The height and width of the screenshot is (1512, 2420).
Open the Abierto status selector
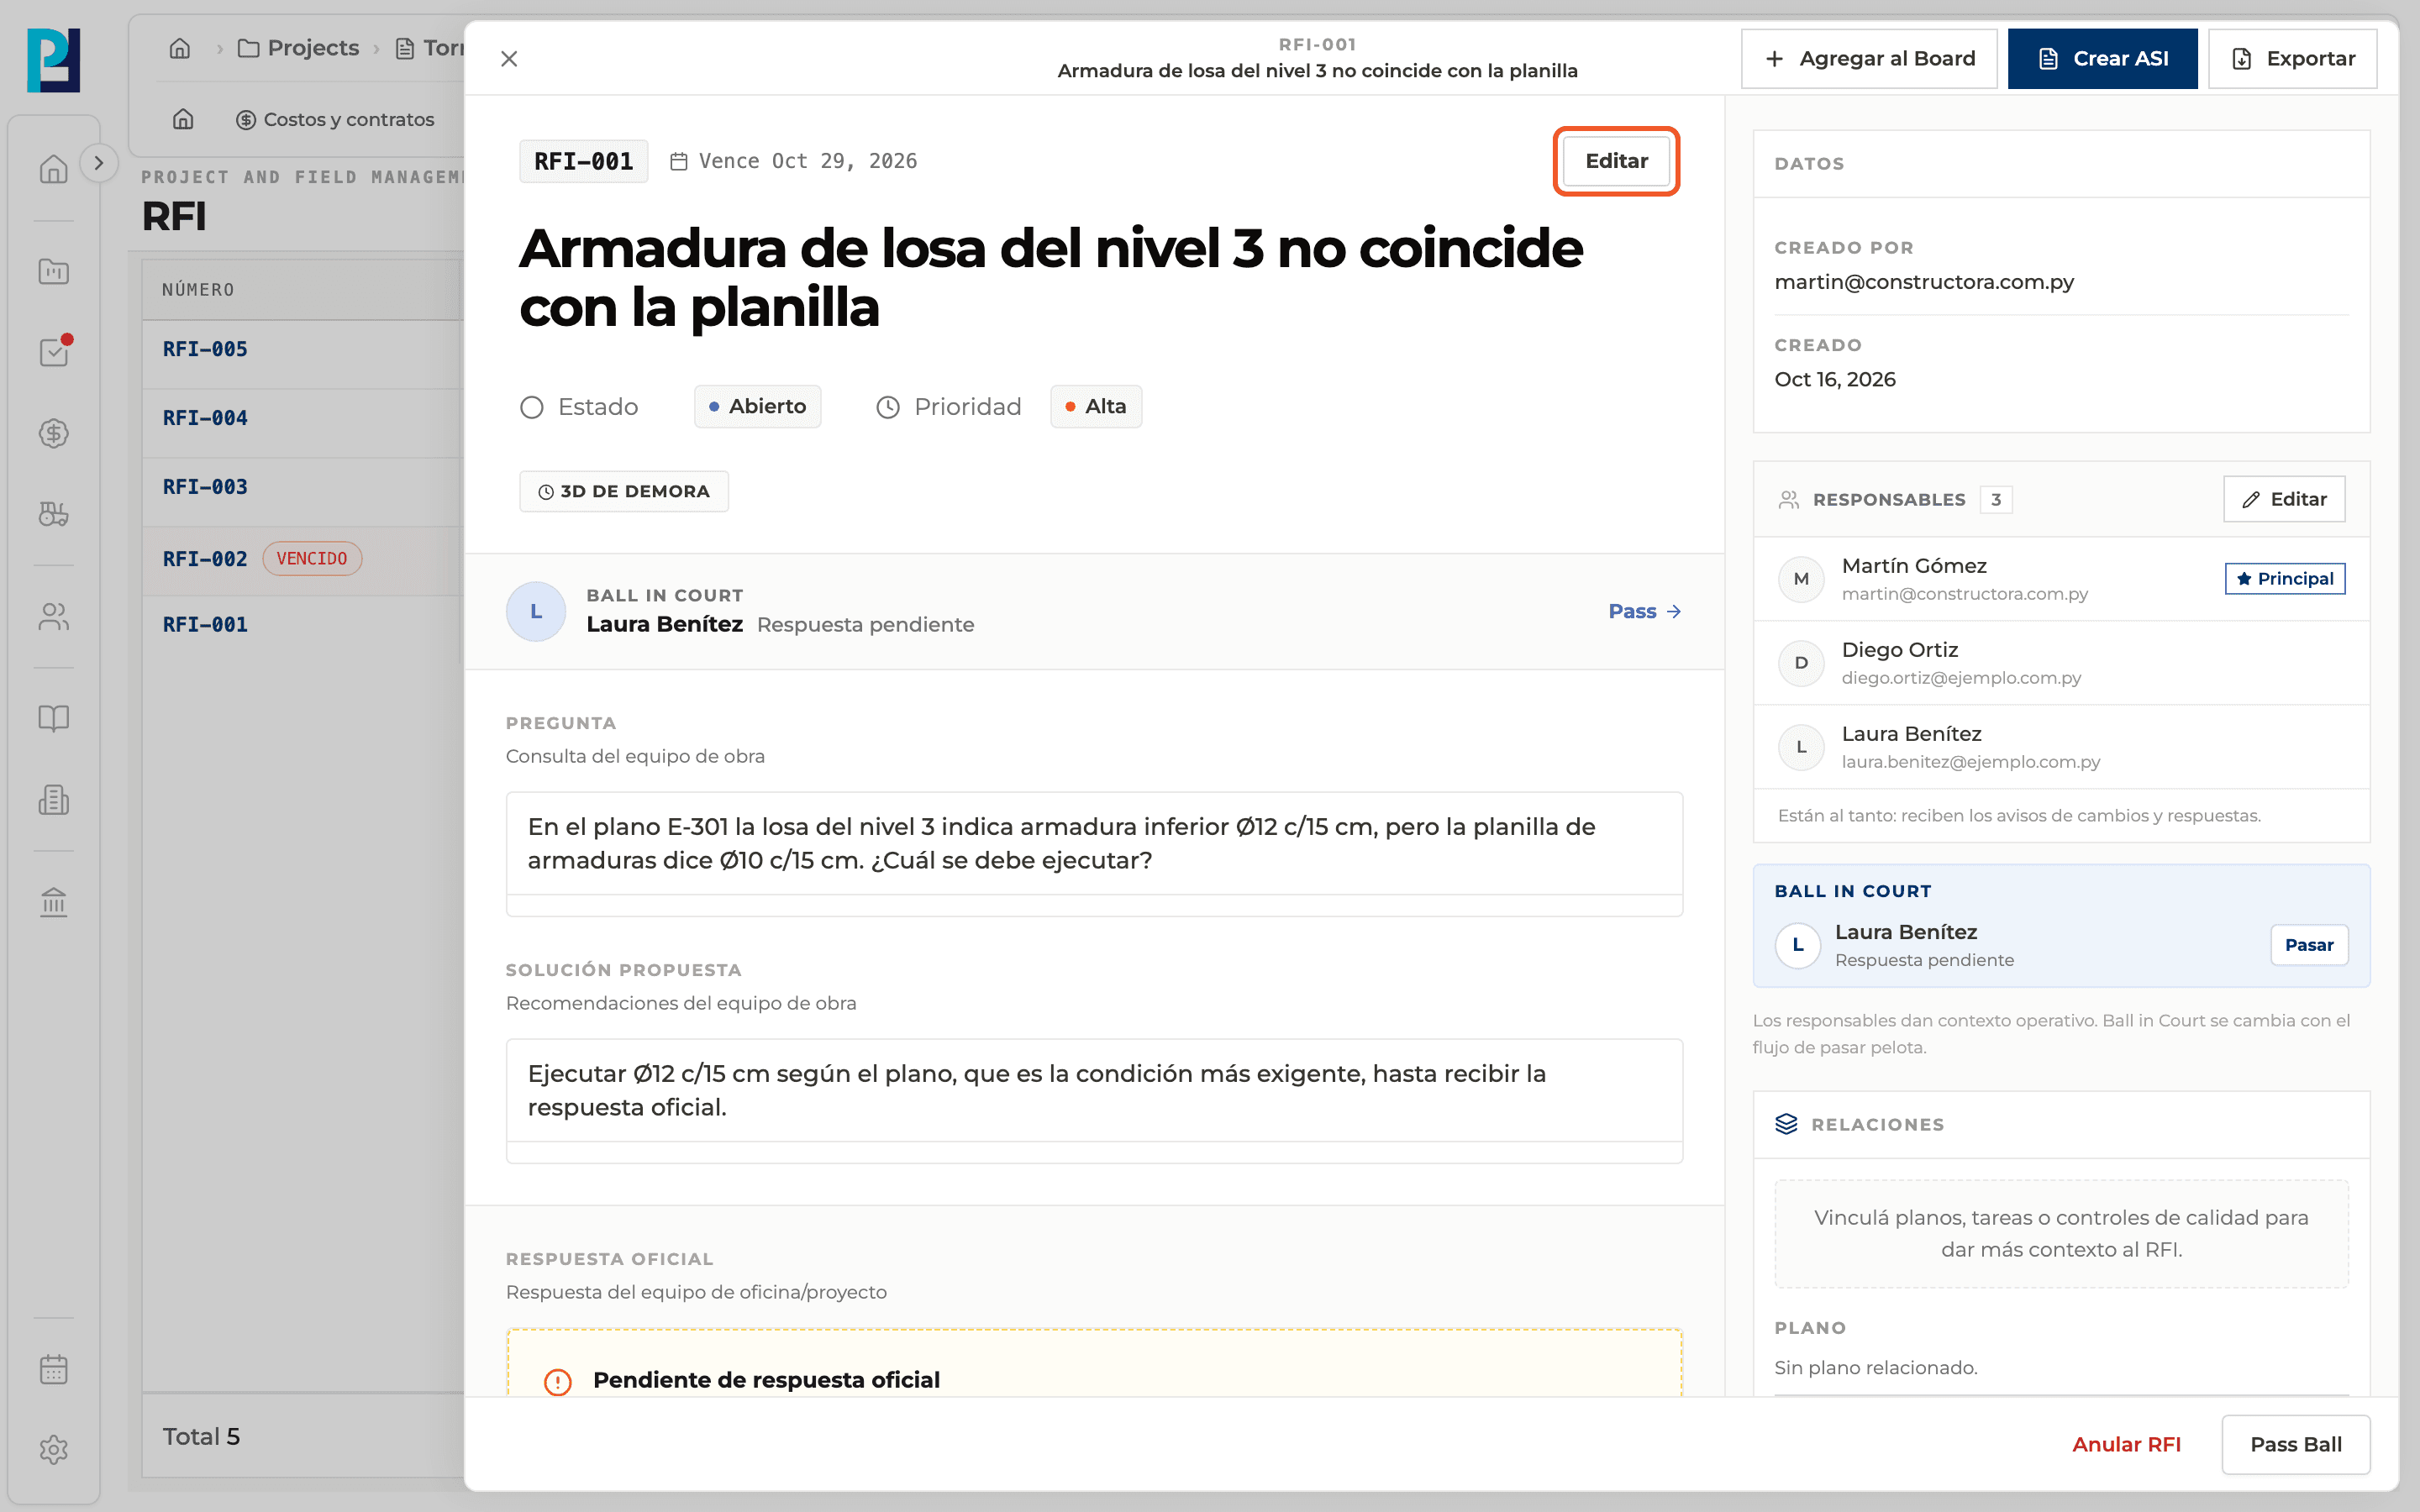pos(757,407)
